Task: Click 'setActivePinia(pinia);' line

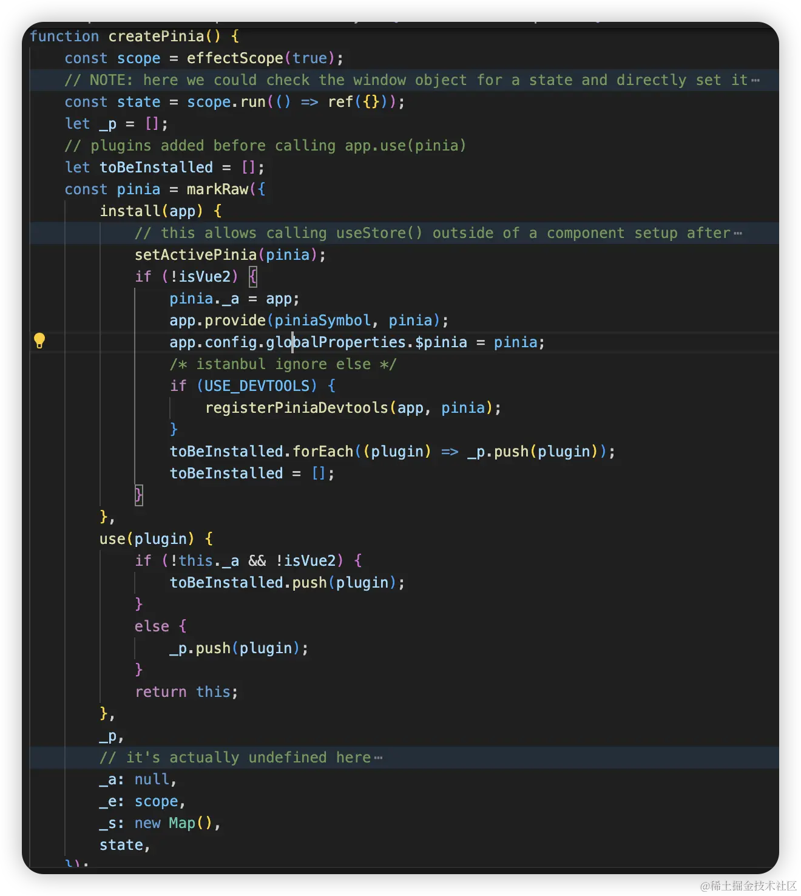Action: click(x=230, y=255)
